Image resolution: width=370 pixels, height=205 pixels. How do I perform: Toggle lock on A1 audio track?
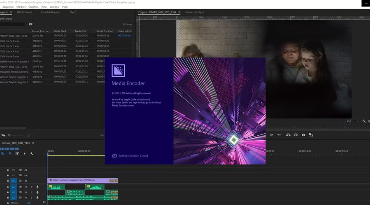[8, 187]
